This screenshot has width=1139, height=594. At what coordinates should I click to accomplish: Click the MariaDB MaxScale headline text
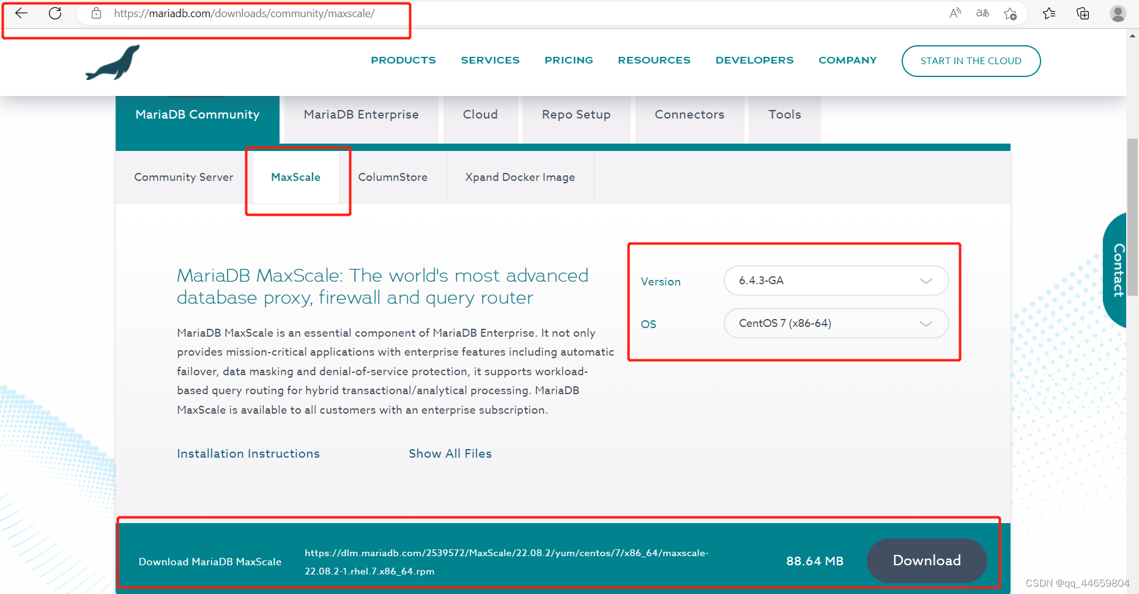point(382,287)
